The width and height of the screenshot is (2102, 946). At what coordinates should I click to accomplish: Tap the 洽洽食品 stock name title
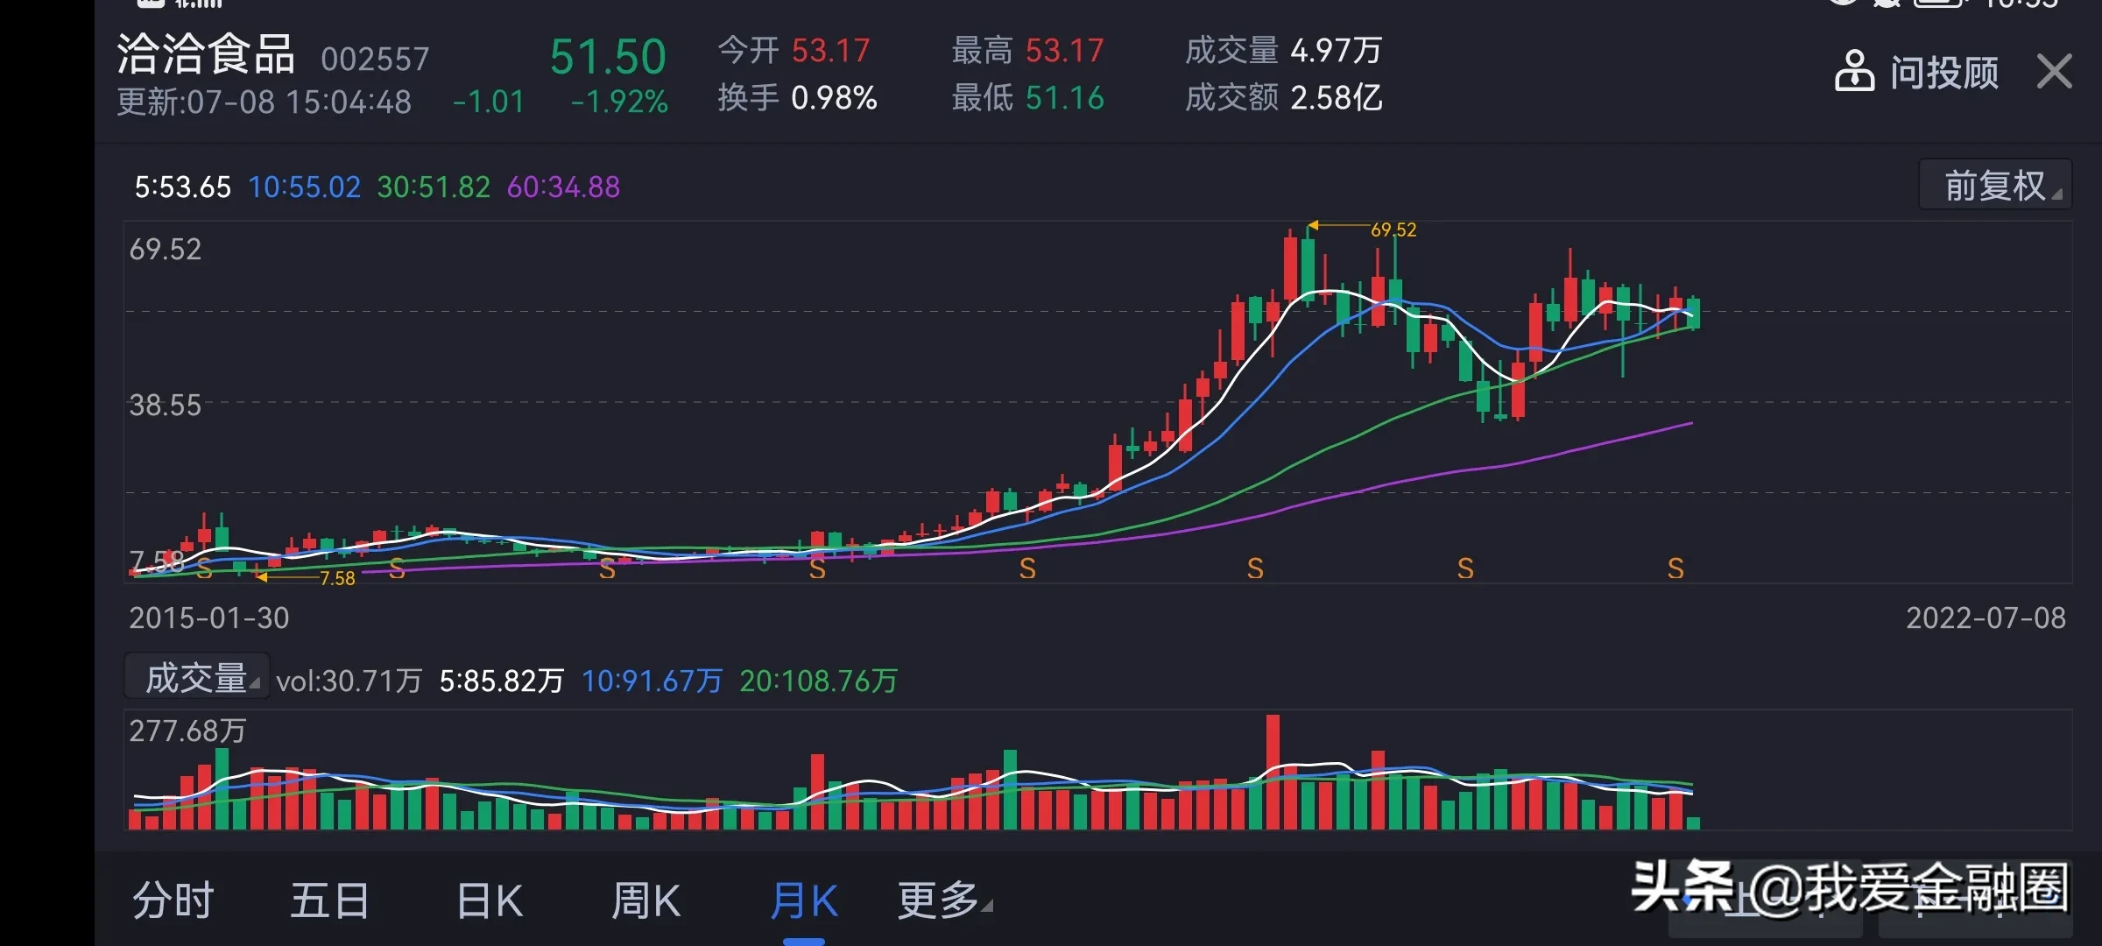206,54
